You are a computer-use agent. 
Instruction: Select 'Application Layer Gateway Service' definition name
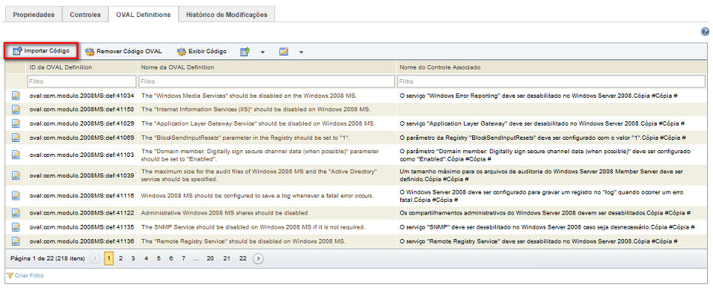pyautogui.click(x=258, y=124)
